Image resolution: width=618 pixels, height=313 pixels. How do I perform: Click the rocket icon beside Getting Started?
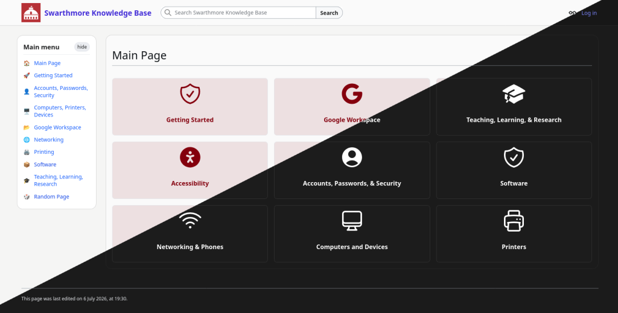click(x=27, y=75)
